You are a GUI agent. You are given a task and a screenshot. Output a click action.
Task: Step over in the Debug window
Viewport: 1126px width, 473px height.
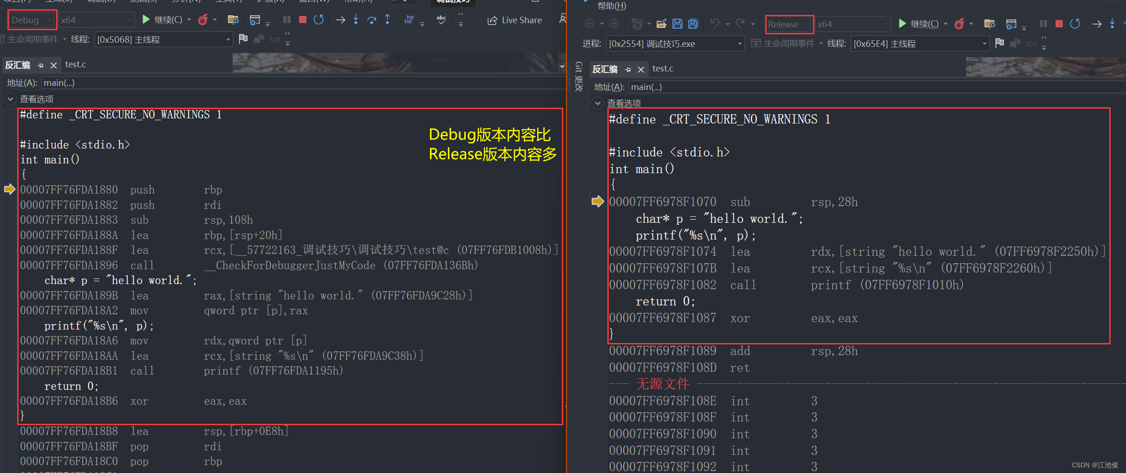(x=371, y=19)
